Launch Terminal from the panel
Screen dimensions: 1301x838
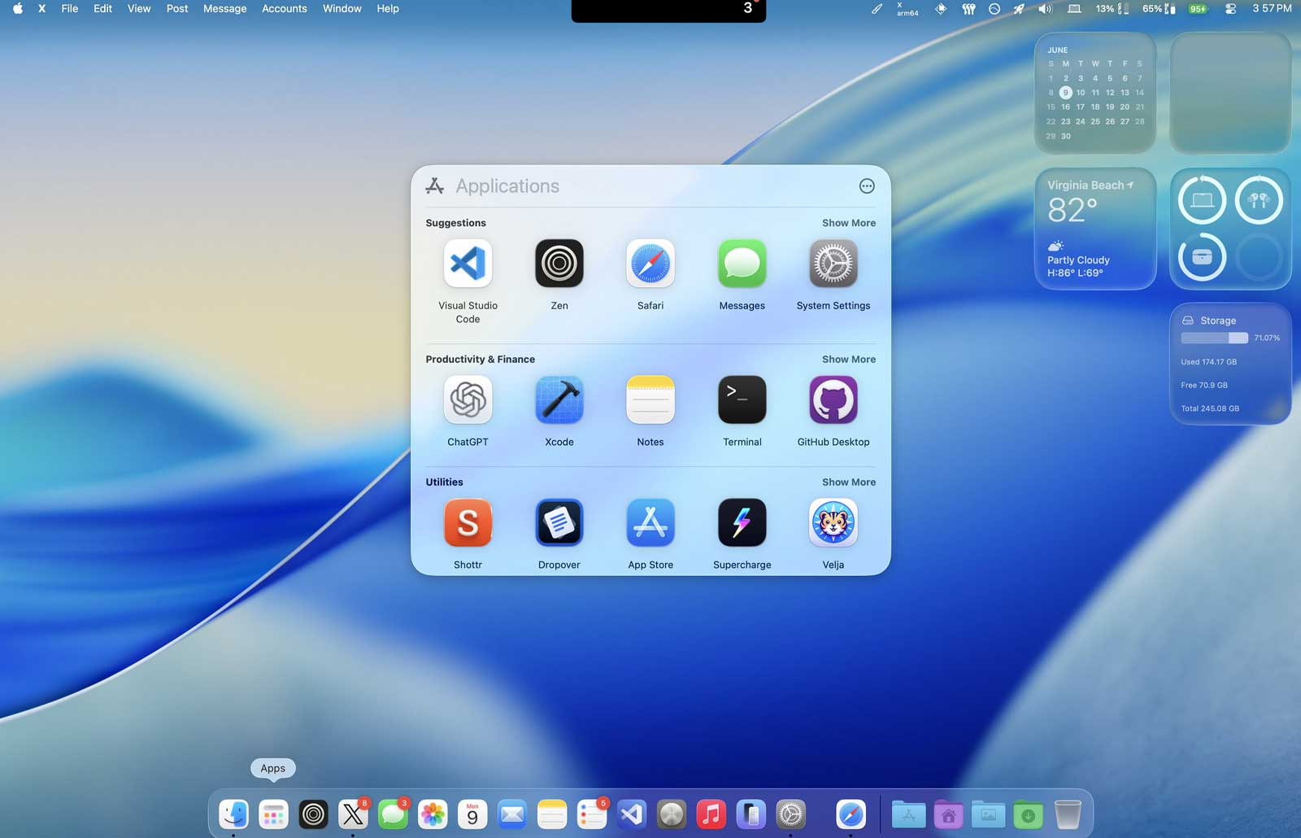click(x=742, y=399)
